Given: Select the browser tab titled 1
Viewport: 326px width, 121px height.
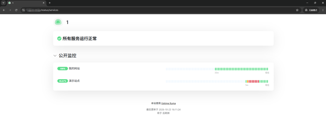Looking at the screenshot, I should tap(26, 3).
